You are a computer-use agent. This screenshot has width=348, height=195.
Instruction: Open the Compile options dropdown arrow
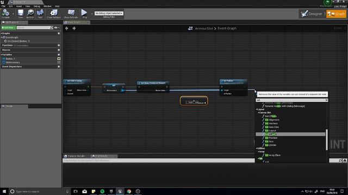tap(13, 14)
